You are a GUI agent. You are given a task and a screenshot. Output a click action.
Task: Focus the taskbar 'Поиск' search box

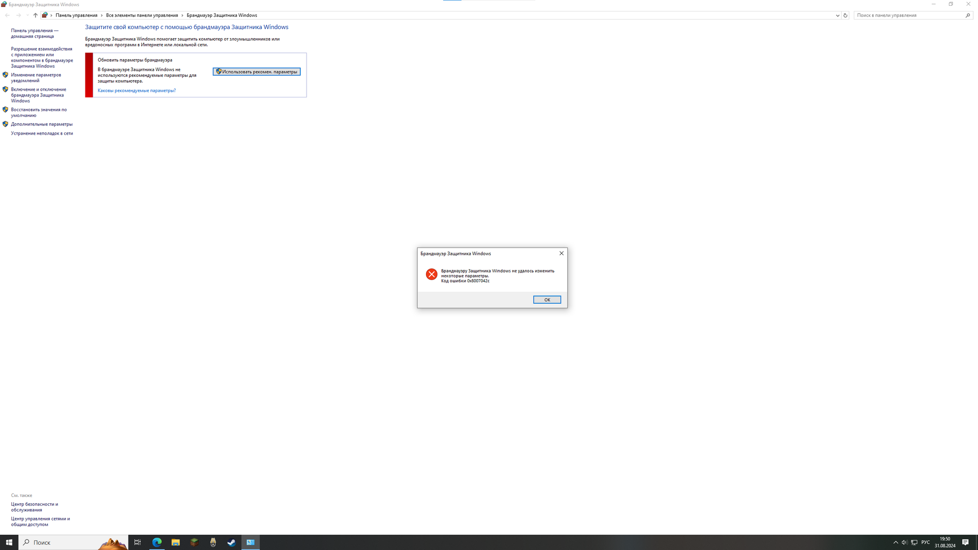[x=73, y=542]
